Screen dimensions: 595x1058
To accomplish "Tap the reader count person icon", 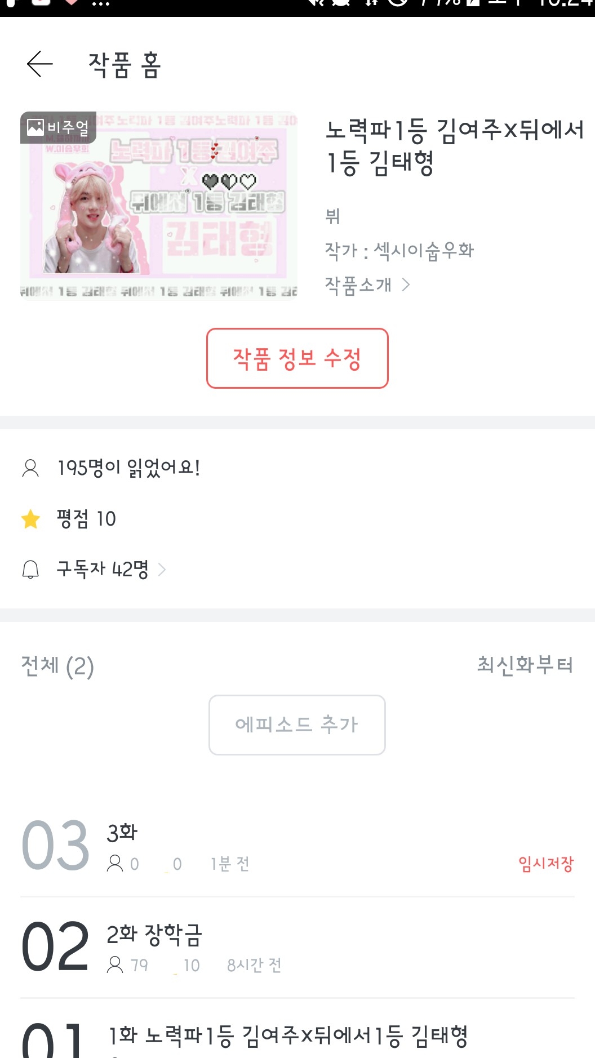I will pyautogui.click(x=30, y=468).
